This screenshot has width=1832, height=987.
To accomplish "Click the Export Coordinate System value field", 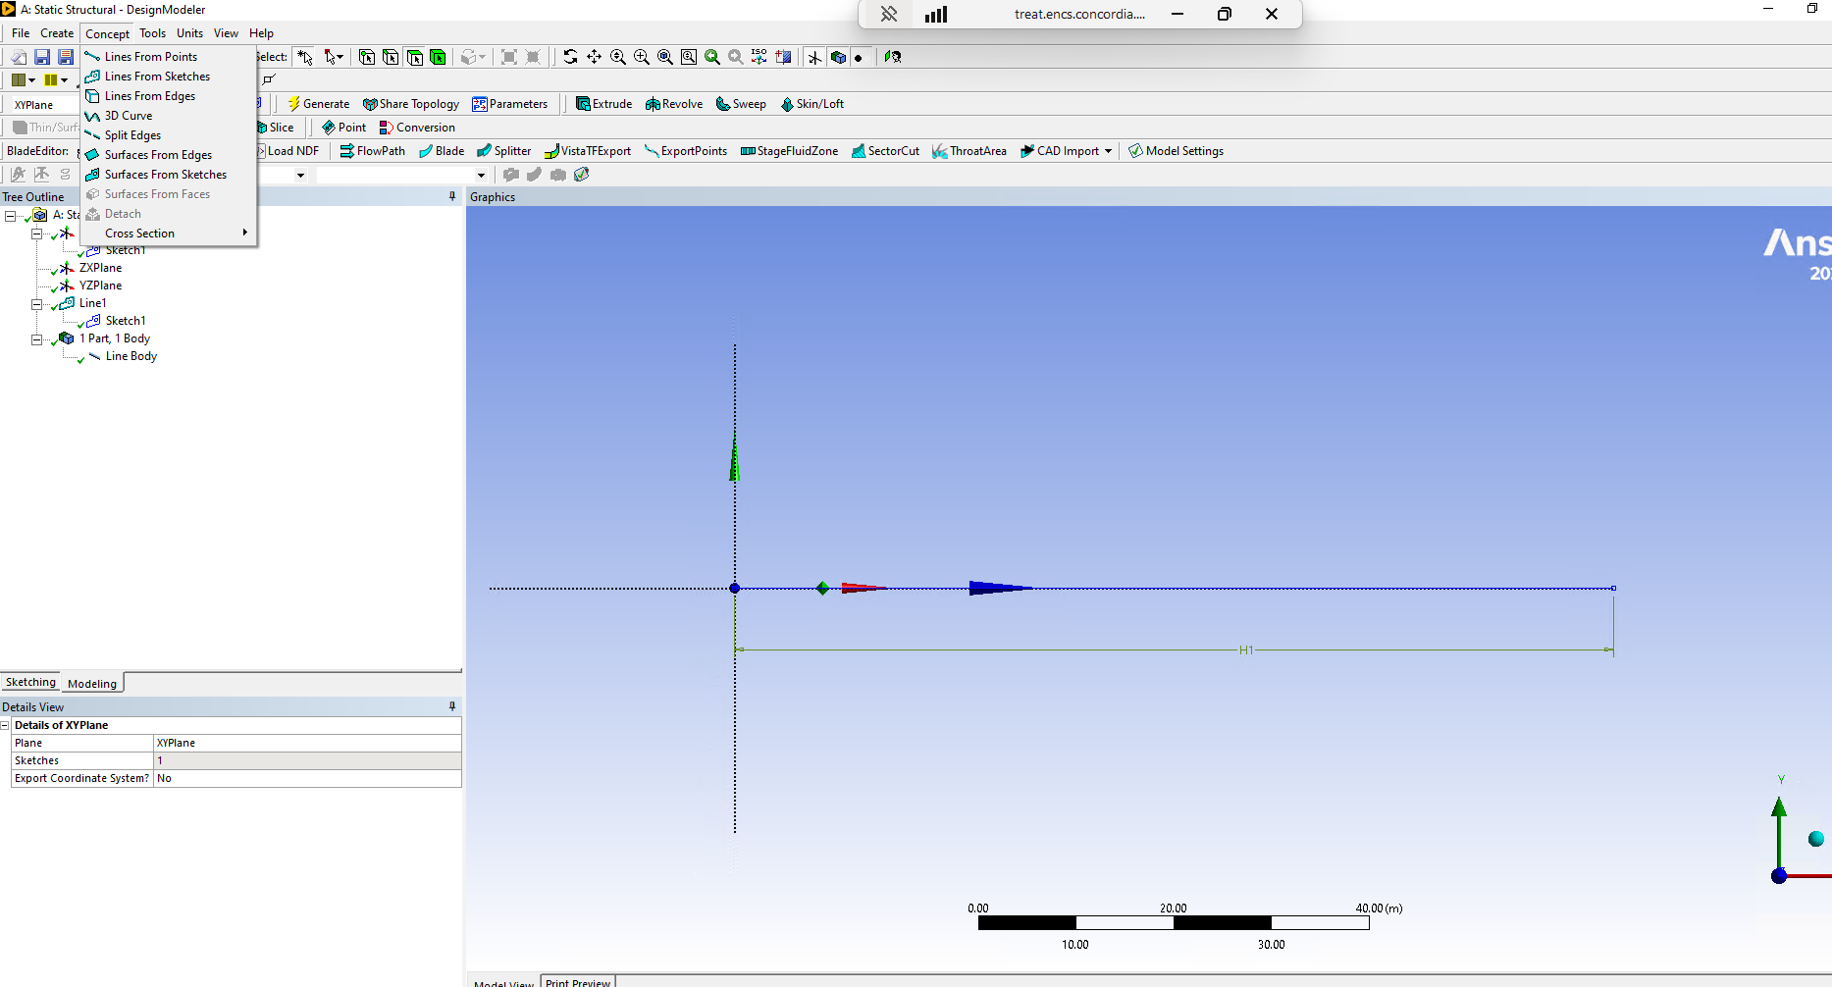I will [x=306, y=779].
